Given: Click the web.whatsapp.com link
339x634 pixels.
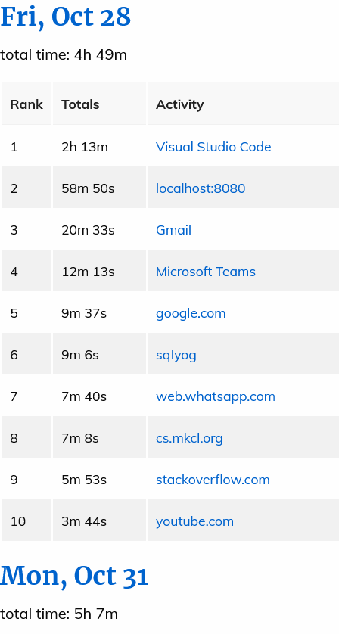Looking at the screenshot, I should coord(216,396).
